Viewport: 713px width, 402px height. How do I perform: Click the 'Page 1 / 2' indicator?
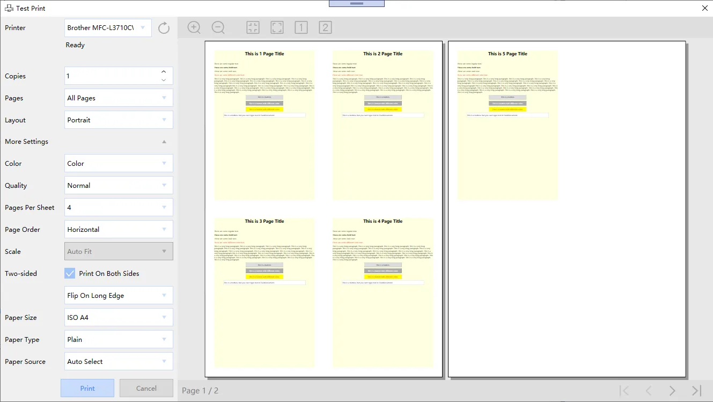point(200,391)
